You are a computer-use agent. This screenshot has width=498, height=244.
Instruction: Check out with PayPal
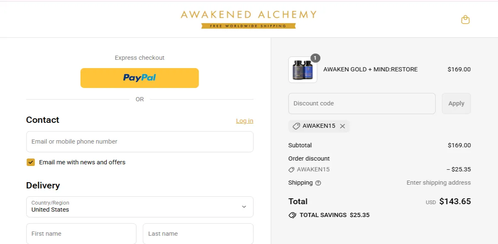[x=139, y=78]
